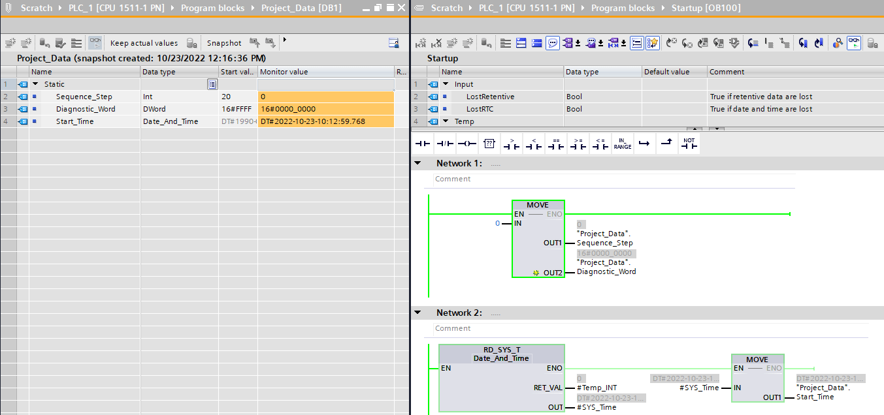Screen dimensions: 884x415
Task: Collapse the Input section in Startup interface
Action: coord(446,84)
